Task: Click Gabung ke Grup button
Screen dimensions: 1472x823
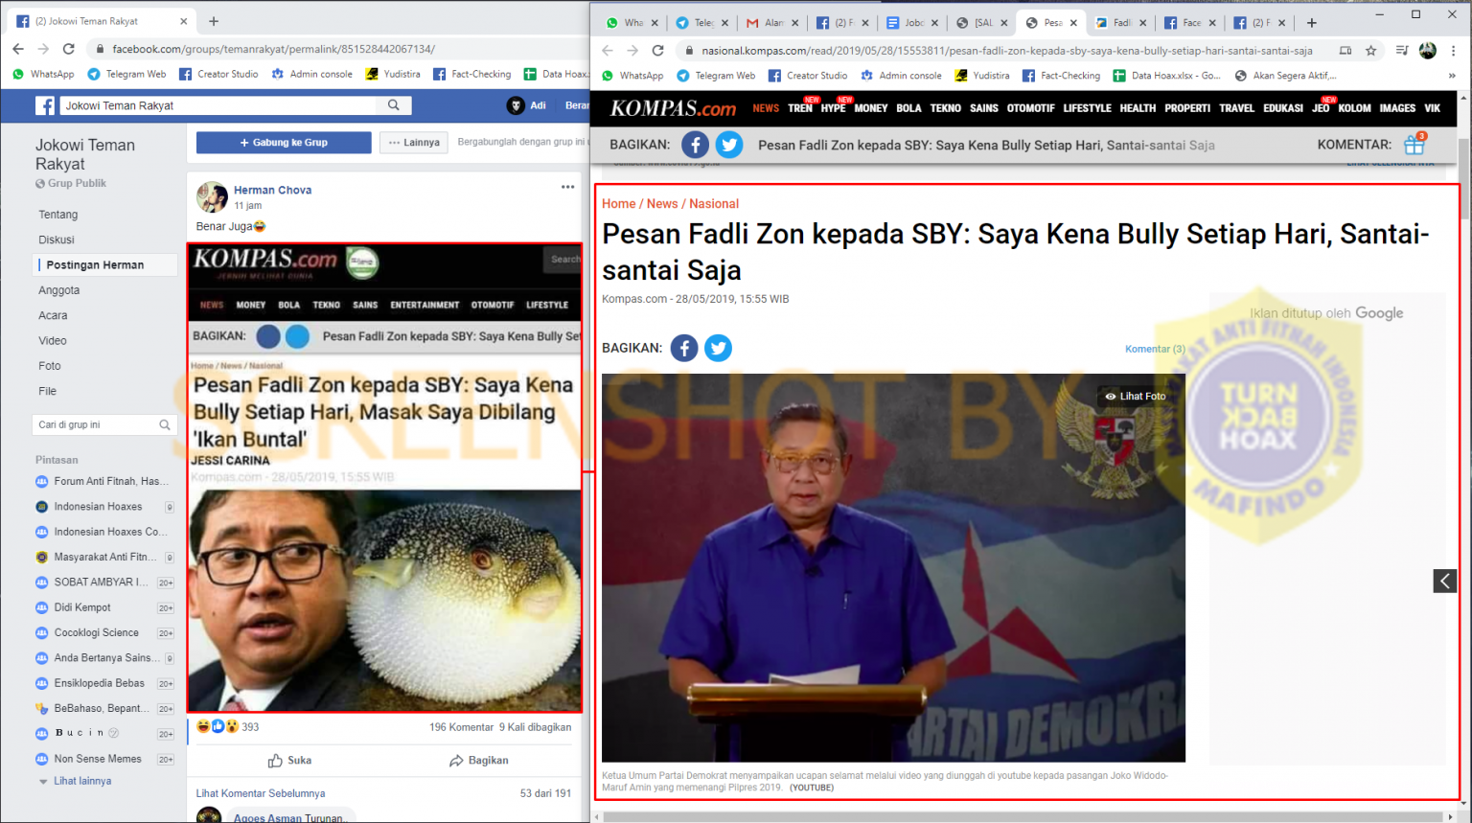Action: 284,143
